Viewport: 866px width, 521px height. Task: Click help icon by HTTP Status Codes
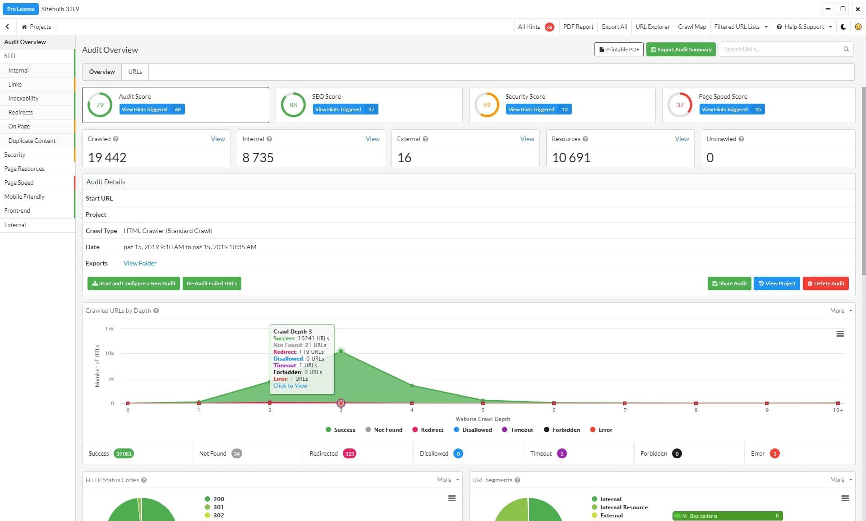coord(144,480)
